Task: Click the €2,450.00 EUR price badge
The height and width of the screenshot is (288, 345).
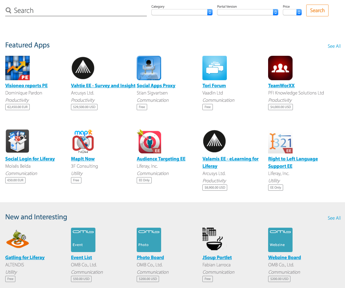Action: [x=17, y=107]
